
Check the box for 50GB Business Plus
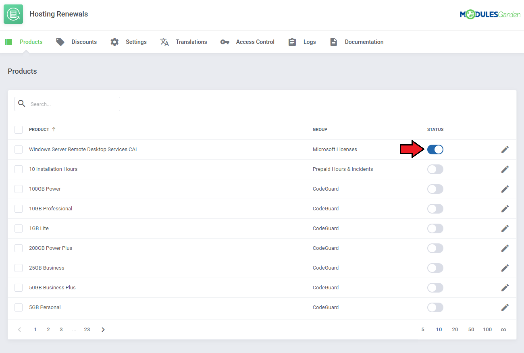pos(19,288)
